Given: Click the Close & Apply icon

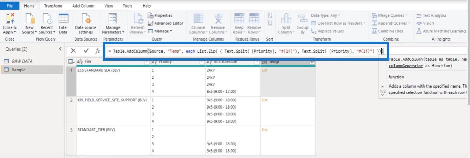Looking at the screenshot, I should [10, 19].
